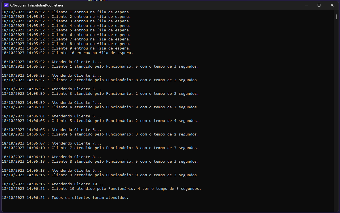Click the console vertical scrollbar thumb
Viewport: 340px width, 213px height.
point(336,17)
